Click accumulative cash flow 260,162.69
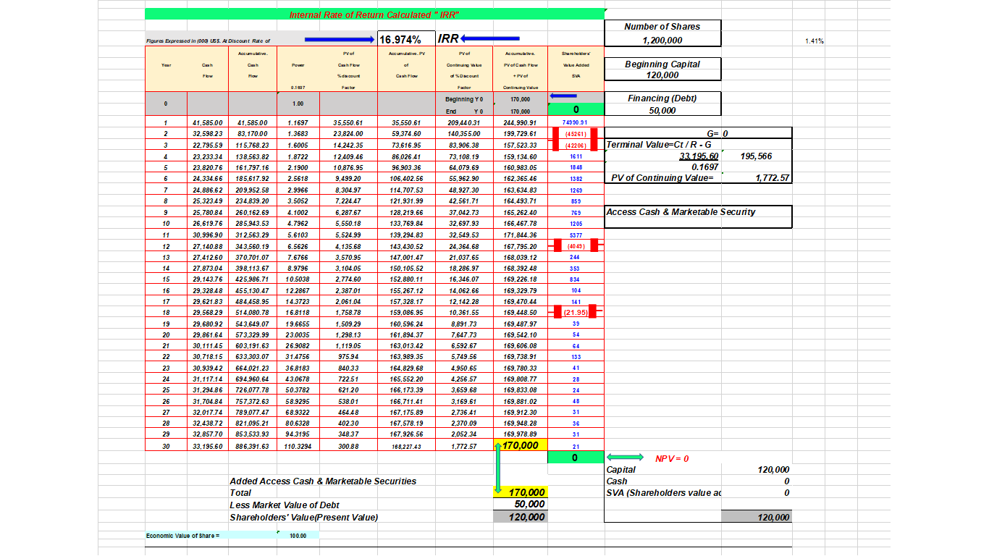This screenshot has width=989, height=556. (253, 212)
